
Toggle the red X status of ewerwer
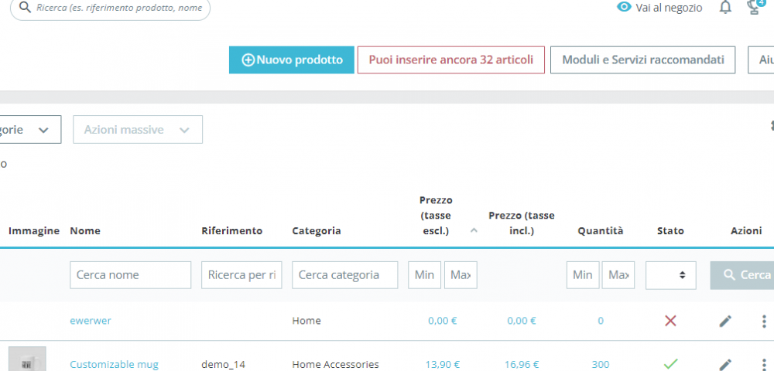coord(670,321)
